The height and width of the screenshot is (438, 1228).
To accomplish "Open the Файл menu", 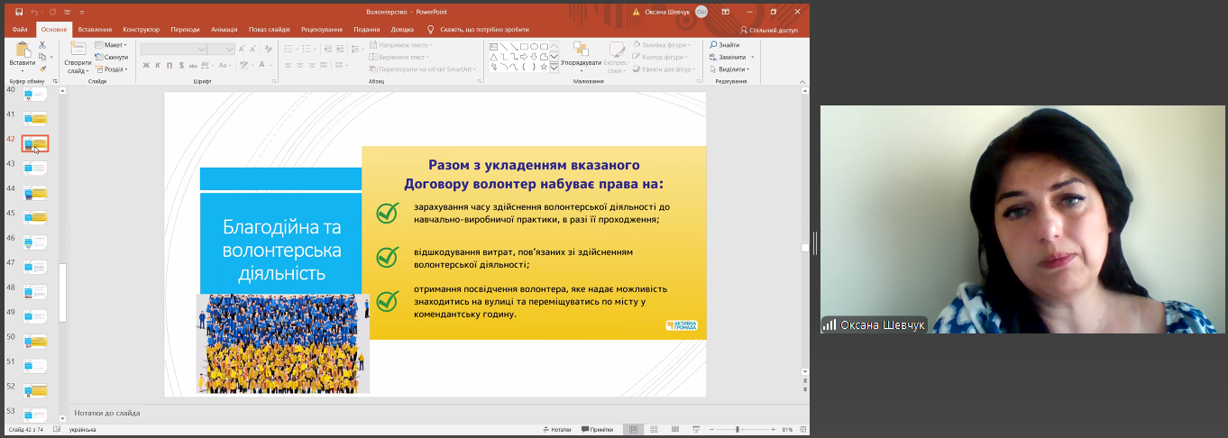I will (x=20, y=30).
